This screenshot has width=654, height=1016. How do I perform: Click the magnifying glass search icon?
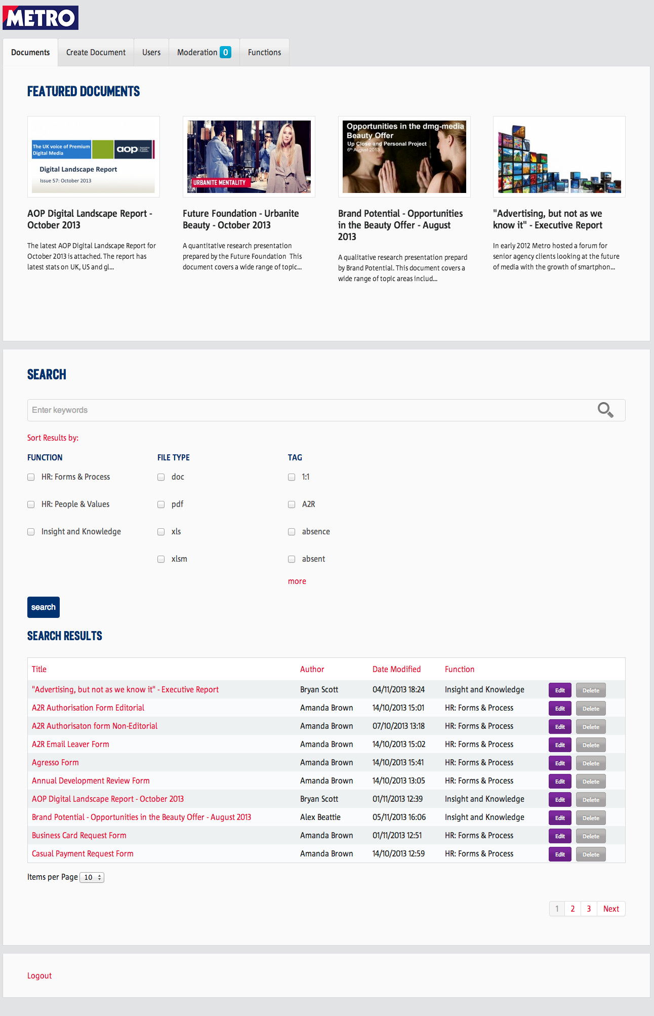605,410
